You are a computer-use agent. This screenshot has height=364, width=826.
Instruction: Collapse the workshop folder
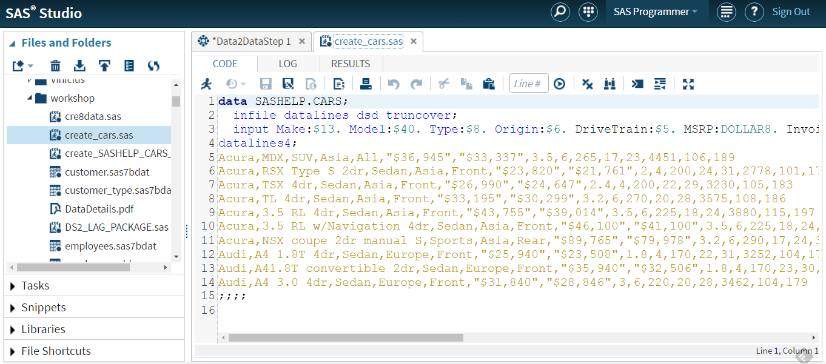pyautogui.click(x=29, y=98)
